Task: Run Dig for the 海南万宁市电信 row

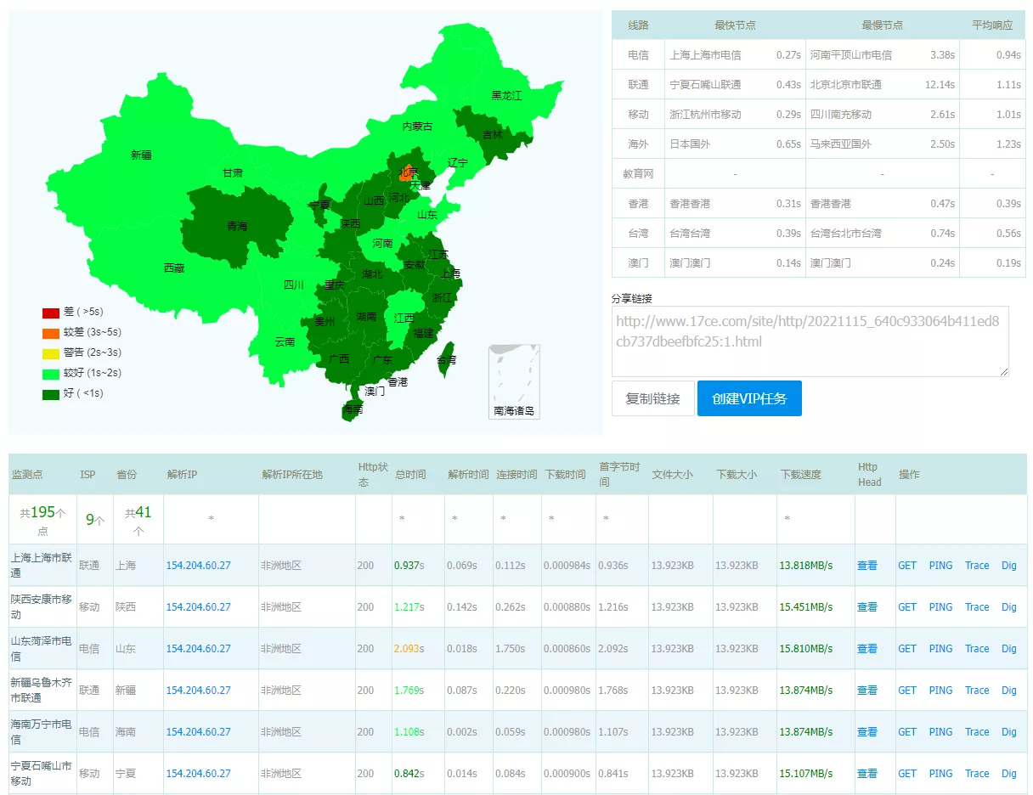Action: [x=1008, y=732]
